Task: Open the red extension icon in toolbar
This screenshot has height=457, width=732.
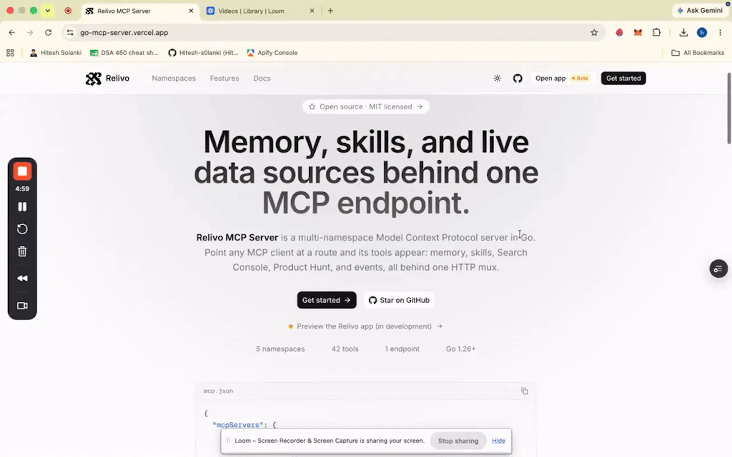Action: [x=619, y=32]
